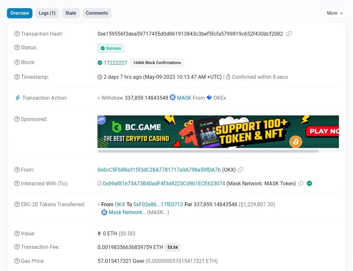
Task: Open the State tab
Action: click(x=71, y=13)
